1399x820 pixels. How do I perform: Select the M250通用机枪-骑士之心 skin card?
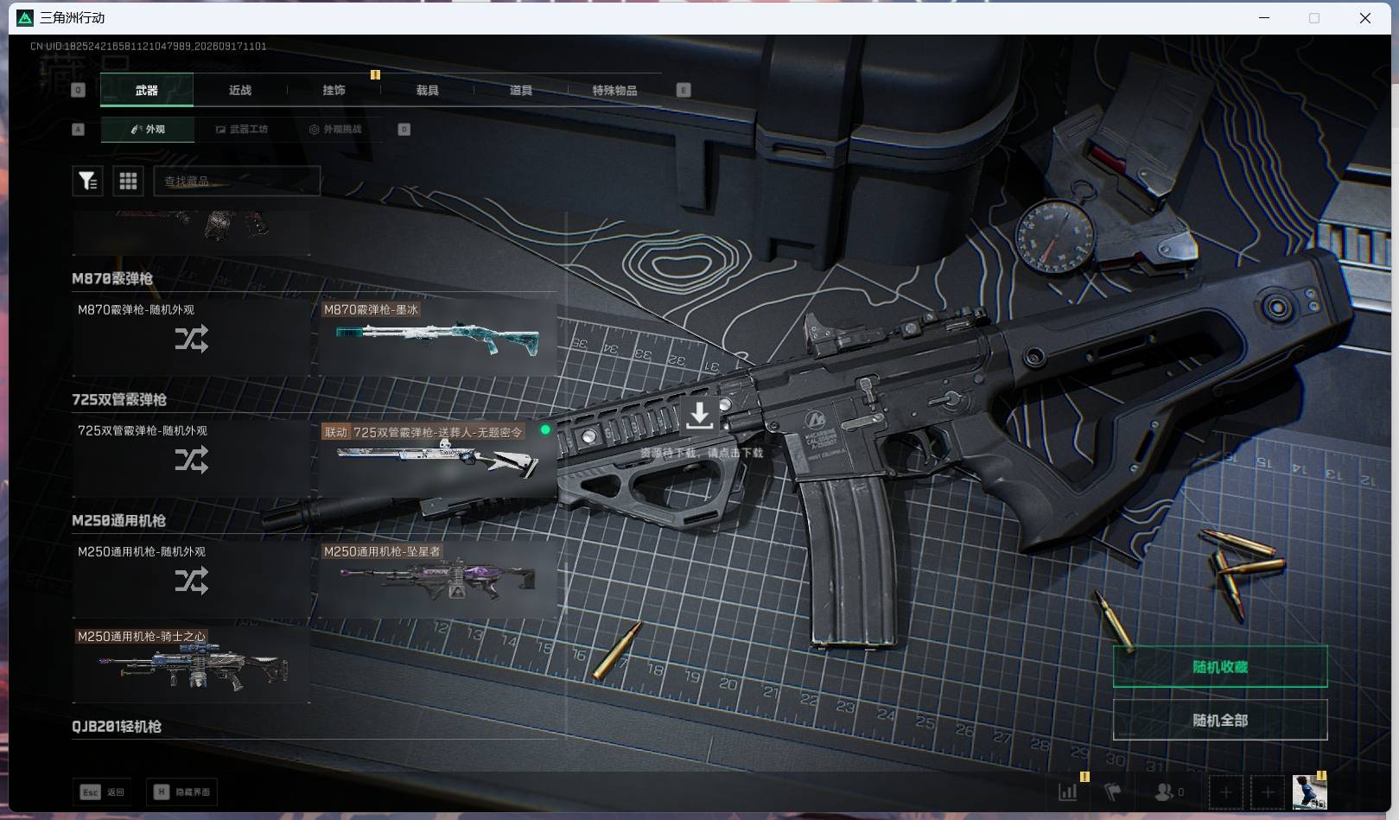[x=191, y=664]
